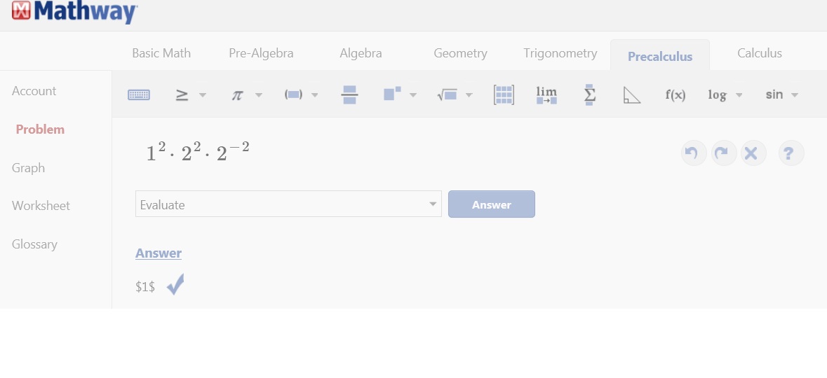Image resolution: width=827 pixels, height=378 pixels.
Task: Insert the f(x) function notation
Action: tap(675, 94)
